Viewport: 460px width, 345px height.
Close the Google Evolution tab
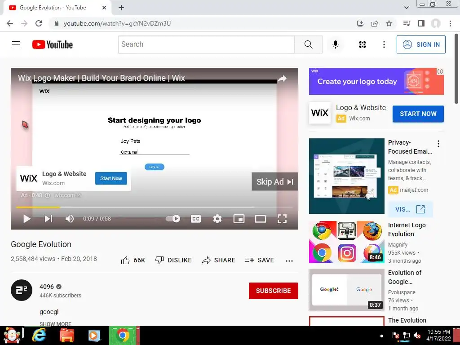(104, 8)
